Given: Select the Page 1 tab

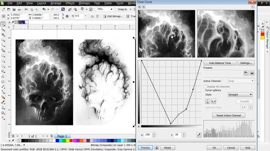Looking at the screenshot, I should [x=62, y=136].
